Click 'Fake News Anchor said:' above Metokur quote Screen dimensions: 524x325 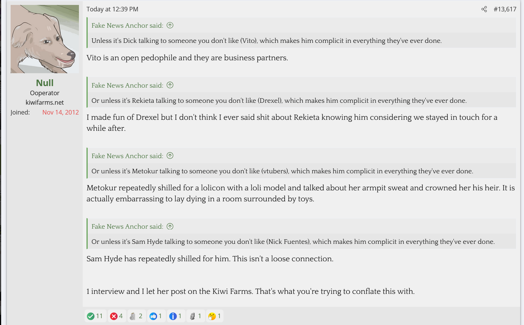(127, 156)
